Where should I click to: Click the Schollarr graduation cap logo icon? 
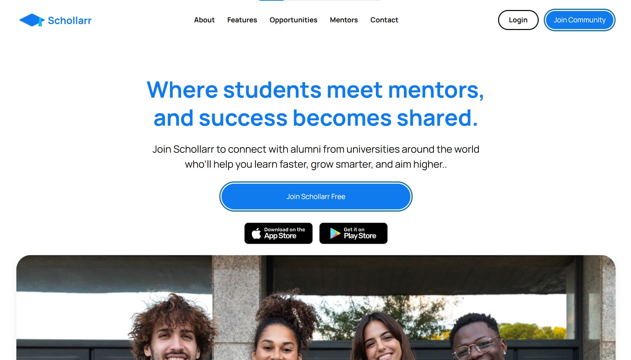pyautogui.click(x=32, y=20)
